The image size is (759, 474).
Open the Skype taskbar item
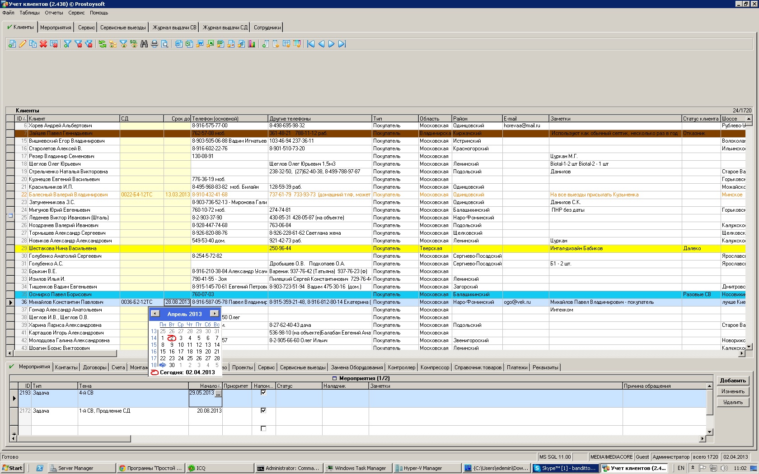(x=566, y=468)
